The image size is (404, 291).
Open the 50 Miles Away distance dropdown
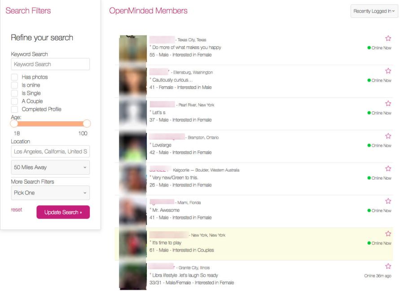[x=50, y=167]
